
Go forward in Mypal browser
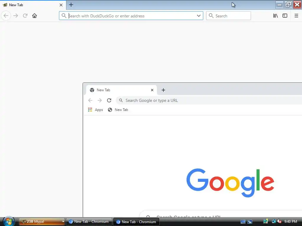[x=16, y=16]
